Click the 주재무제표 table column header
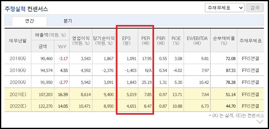 [250, 41]
